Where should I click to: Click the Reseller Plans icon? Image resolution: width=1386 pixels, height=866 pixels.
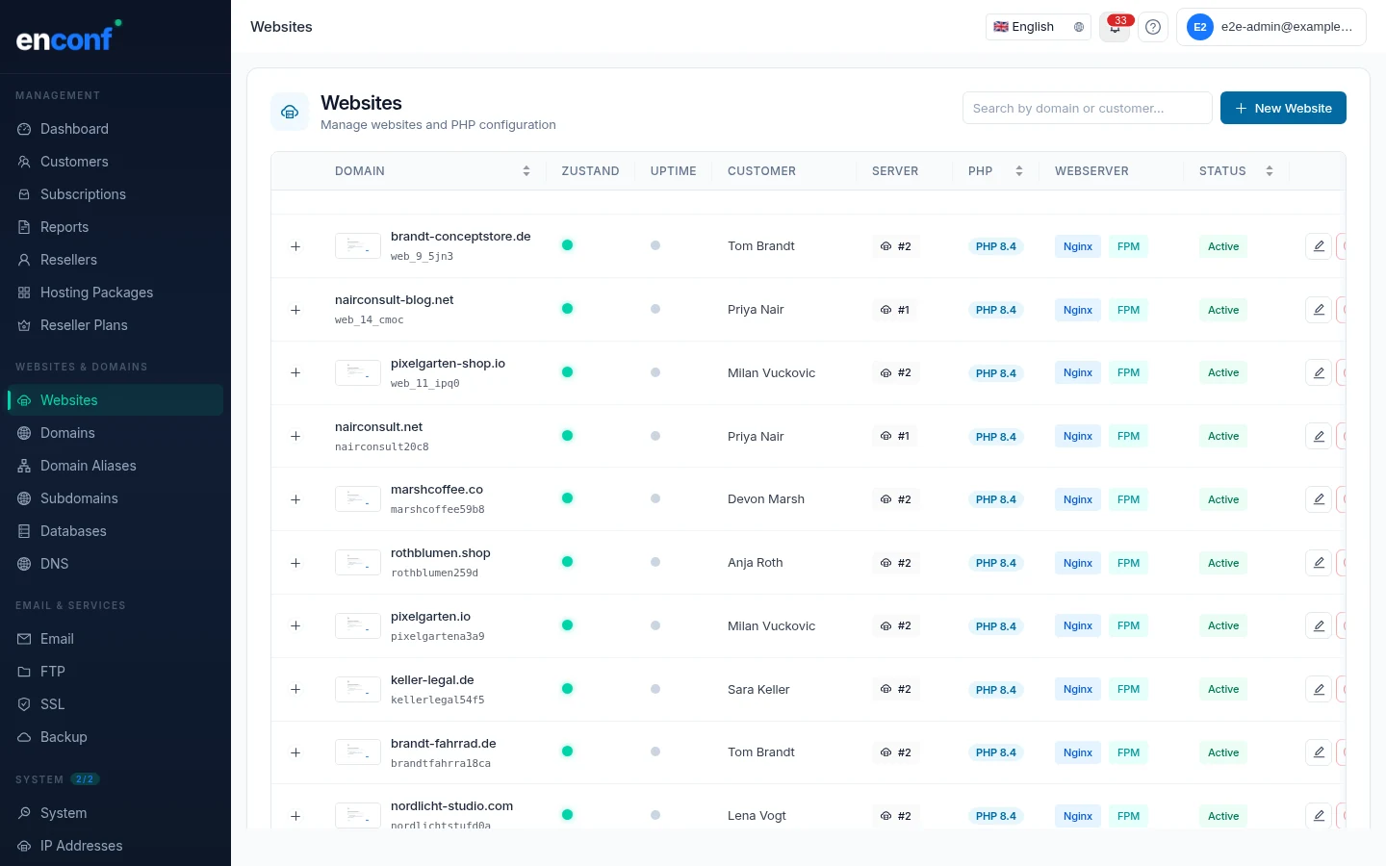tap(24, 325)
